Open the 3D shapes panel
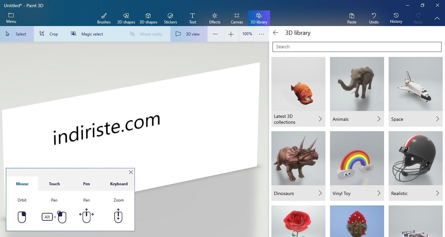This screenshot has width=445, height=237. pyautogui.click(x=148, y=18)
